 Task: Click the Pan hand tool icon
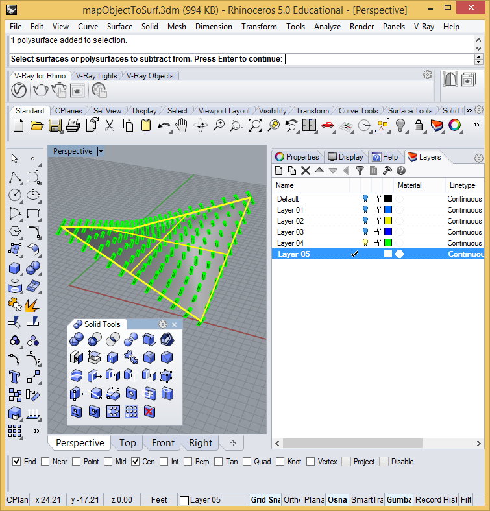(181, 125)
